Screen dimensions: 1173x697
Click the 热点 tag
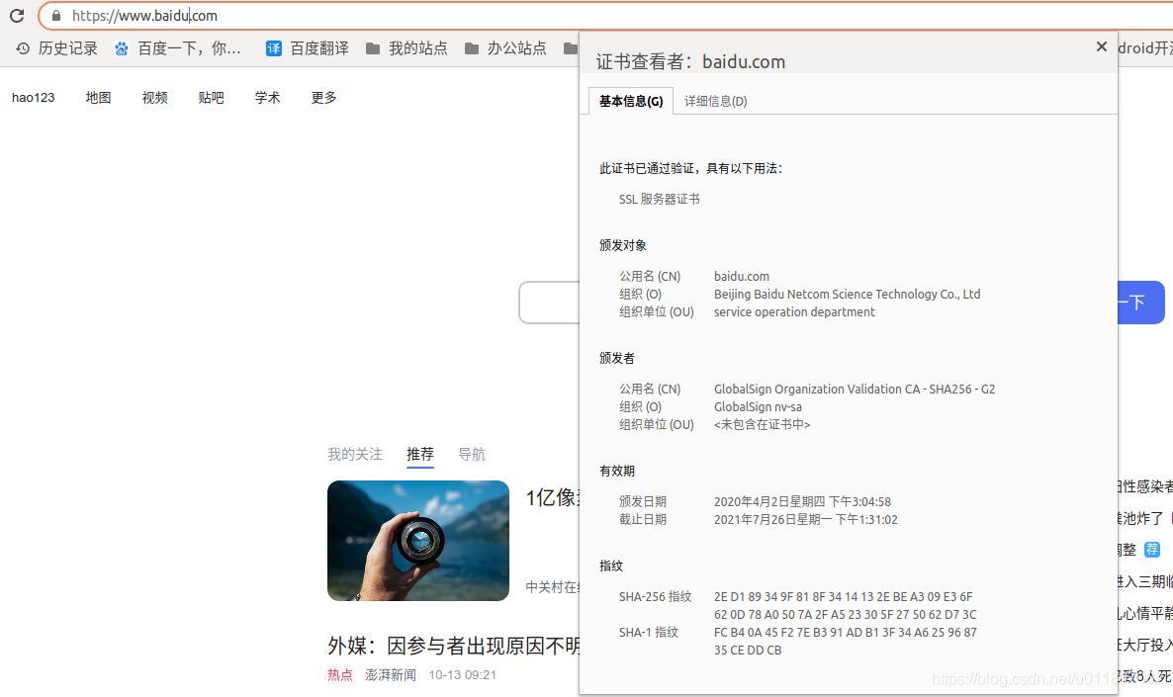pos(339,674)
